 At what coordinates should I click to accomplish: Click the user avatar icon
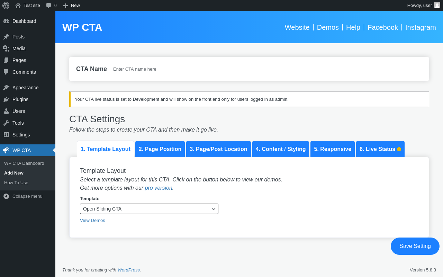437,5
